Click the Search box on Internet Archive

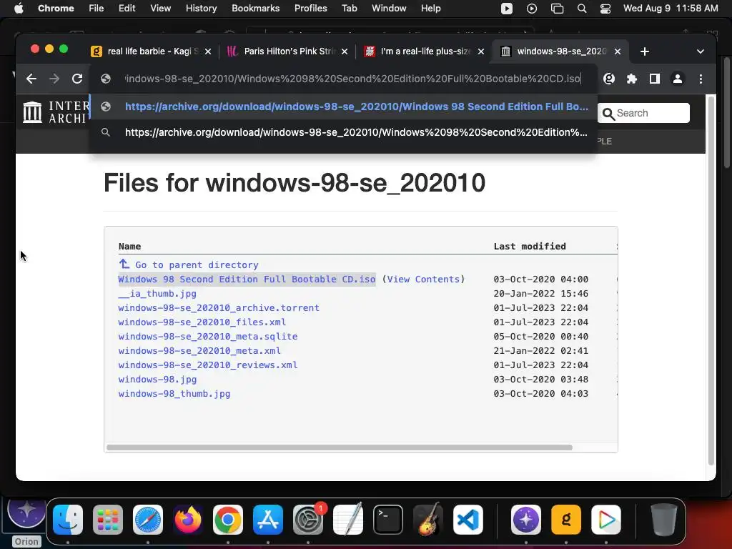pyautogui.click(x=643, y=113)
